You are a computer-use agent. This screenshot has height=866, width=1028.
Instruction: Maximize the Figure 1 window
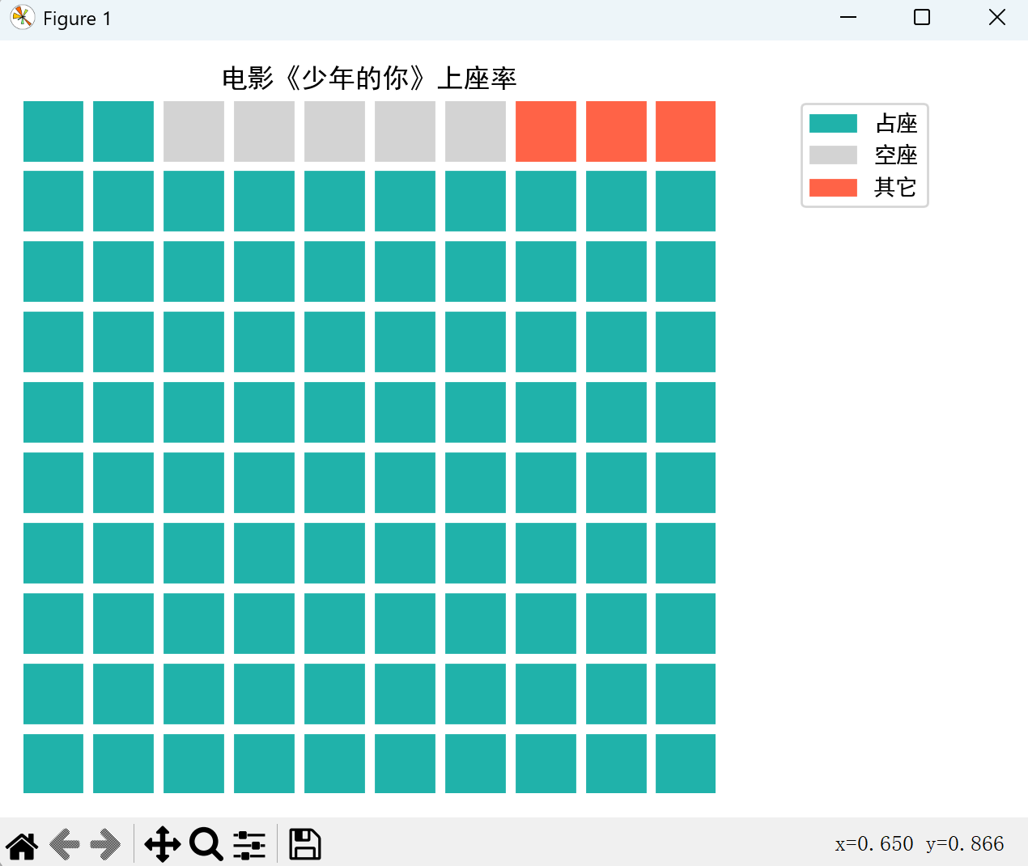pos(922,18)
